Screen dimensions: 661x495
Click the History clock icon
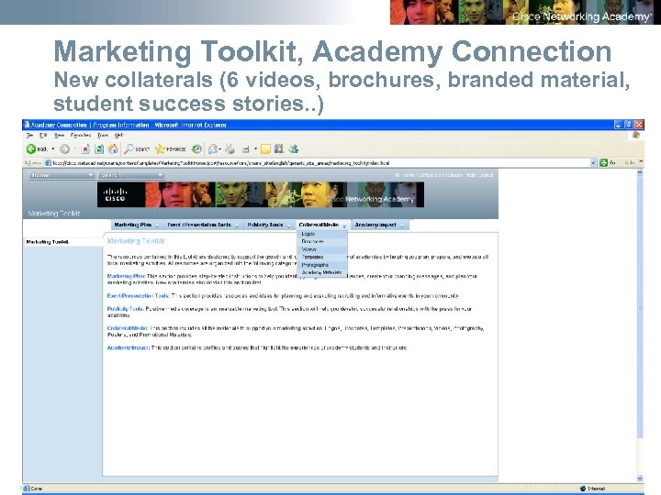pyautogui.click(x=196, y=148)
